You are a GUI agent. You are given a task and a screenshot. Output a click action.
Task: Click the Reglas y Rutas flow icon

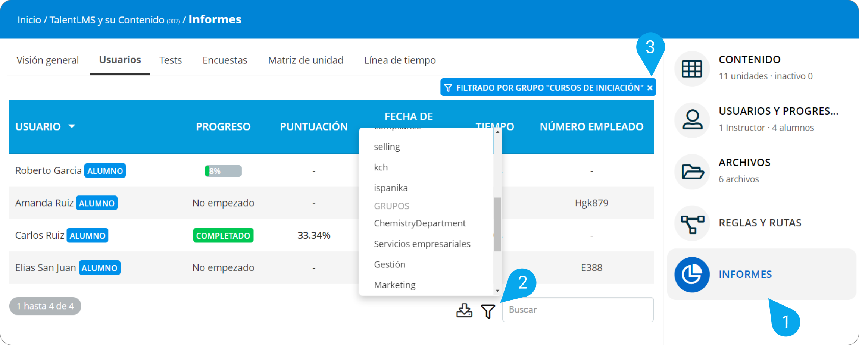coord(692,223)
